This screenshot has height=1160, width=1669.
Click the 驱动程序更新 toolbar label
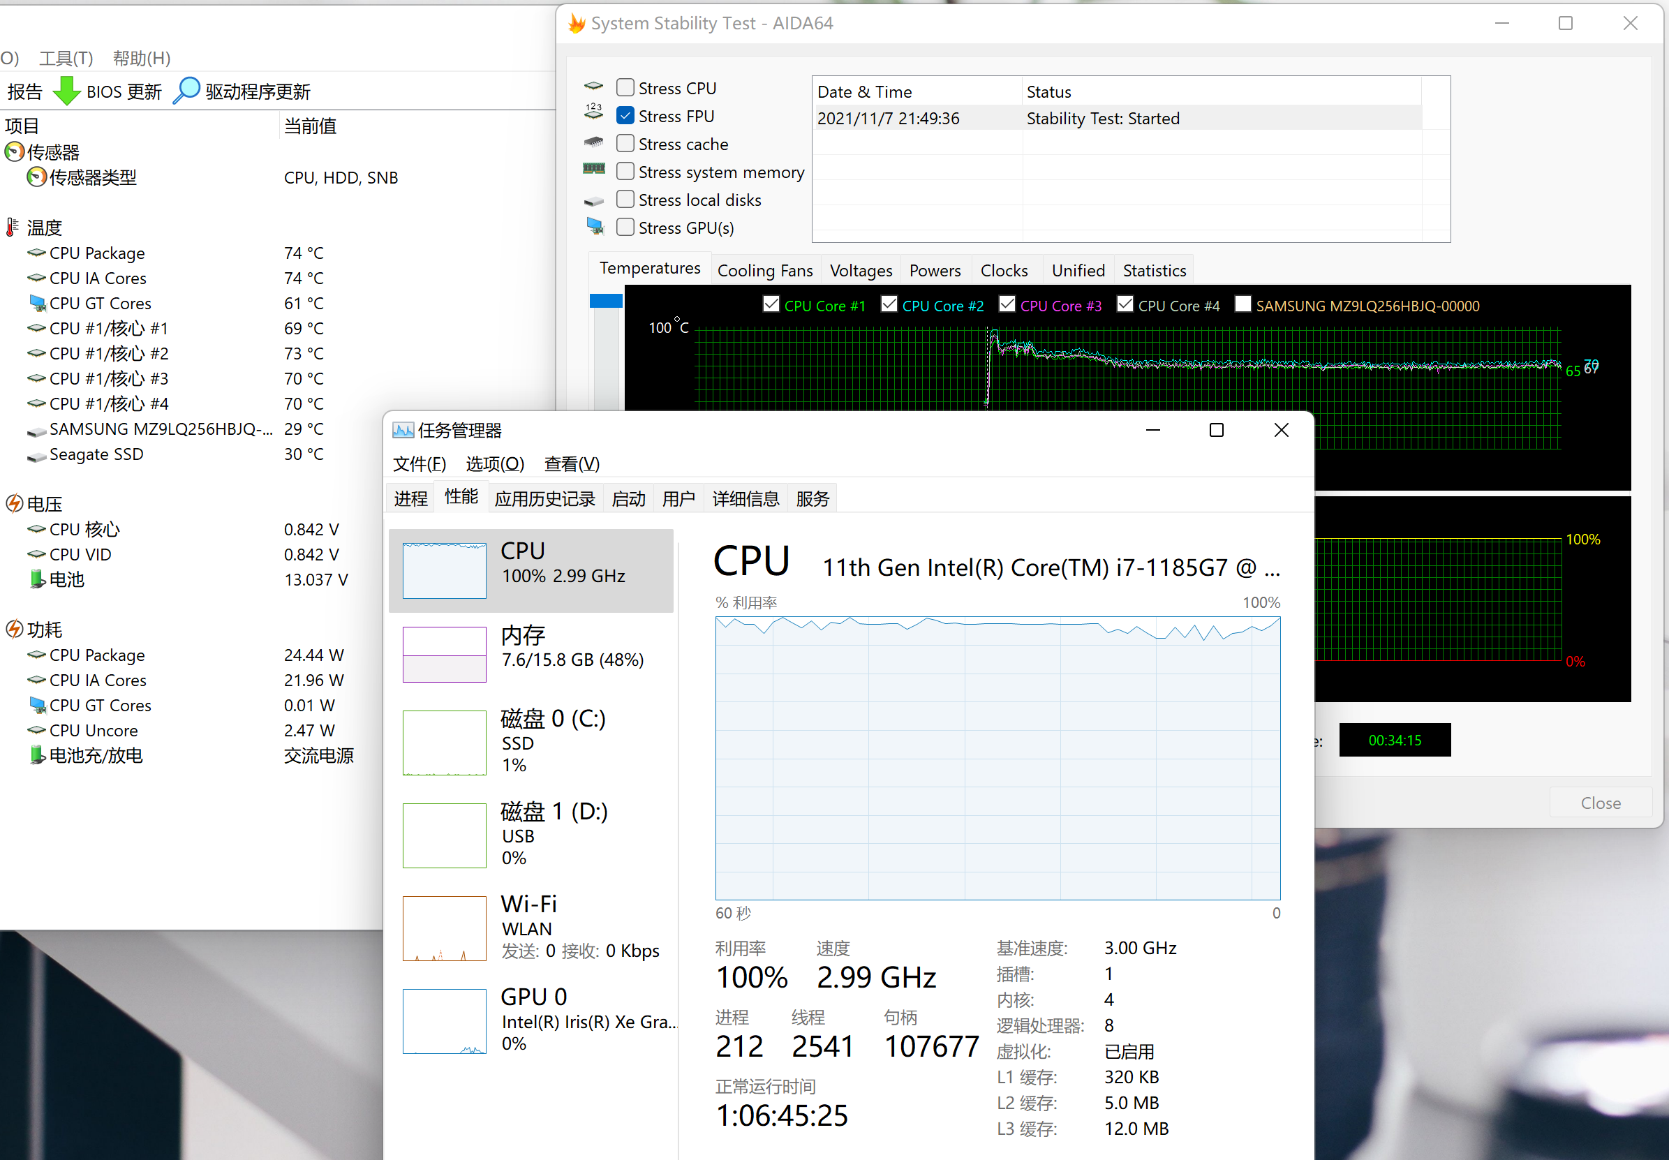click(x=258, y=91)
